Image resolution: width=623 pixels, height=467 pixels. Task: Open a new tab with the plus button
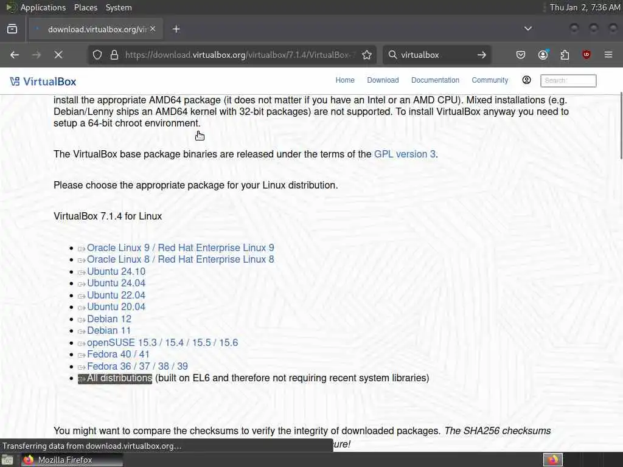tap(176, 29)
